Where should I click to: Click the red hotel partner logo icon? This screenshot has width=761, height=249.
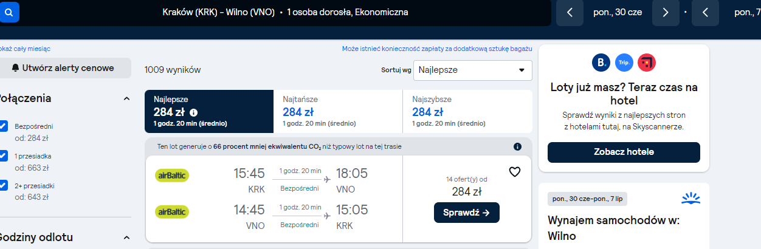(x=647, y=63)
